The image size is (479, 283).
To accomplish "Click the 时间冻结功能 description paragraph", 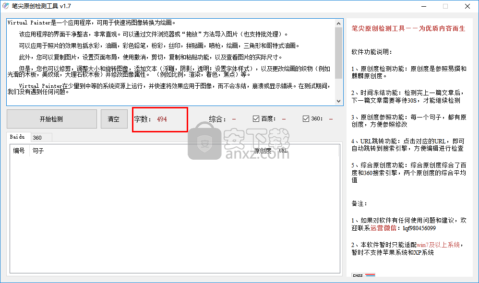I will coord(408,96).
